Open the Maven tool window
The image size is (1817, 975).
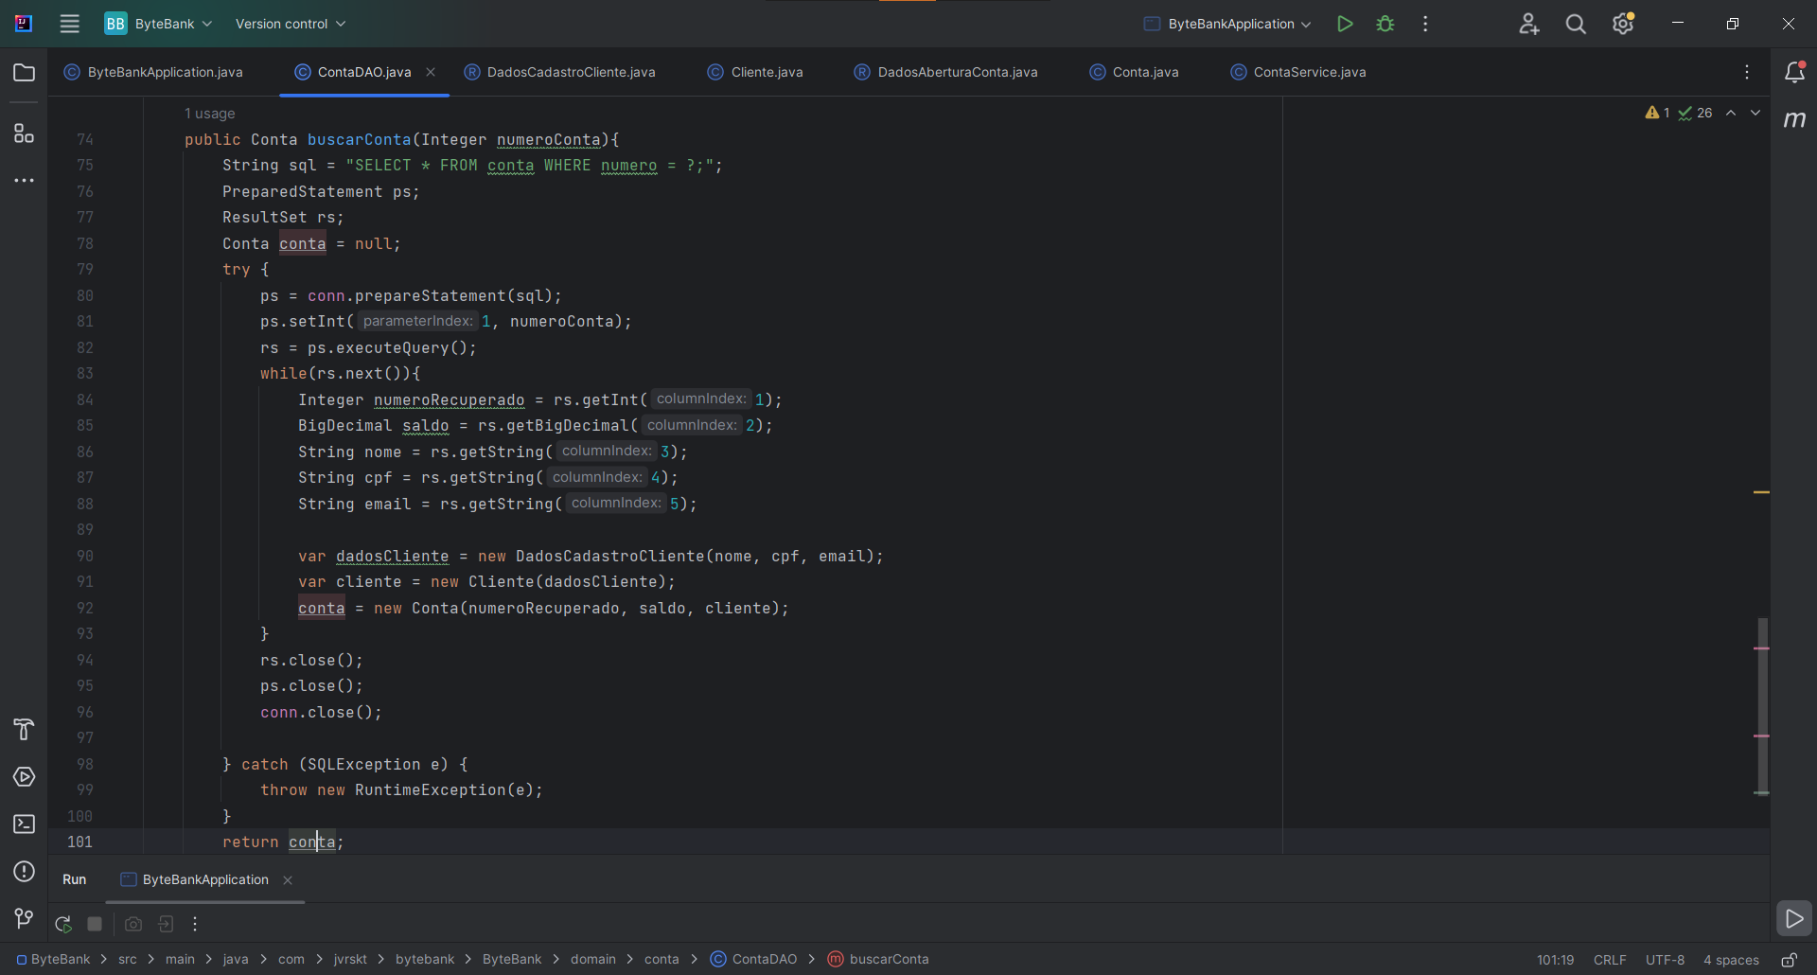pos(1794,119)
